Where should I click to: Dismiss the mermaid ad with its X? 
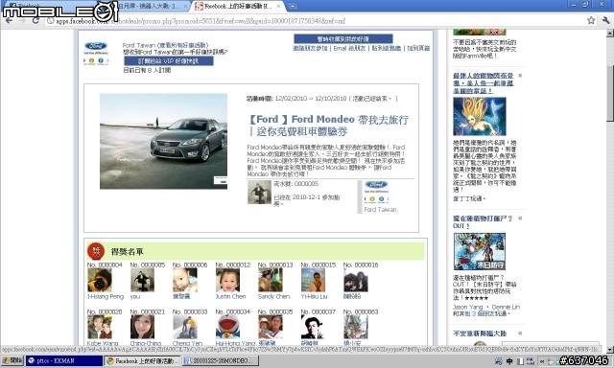tap(520, 76)
